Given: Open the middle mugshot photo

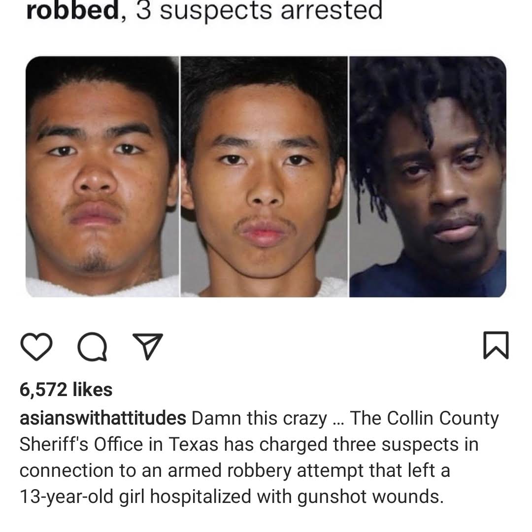Looking at the screenshot, I should [265, 177].
